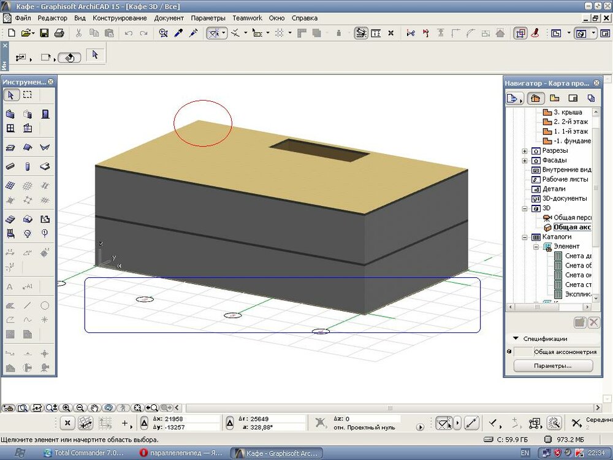
Task: Select the Marquee tool in toolbox
Action: pyautogui.click(x=28, y=94)
